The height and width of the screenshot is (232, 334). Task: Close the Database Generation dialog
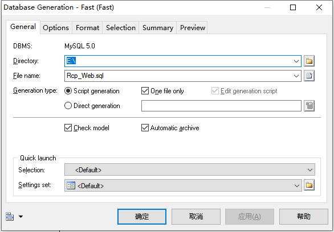(319, 7)
